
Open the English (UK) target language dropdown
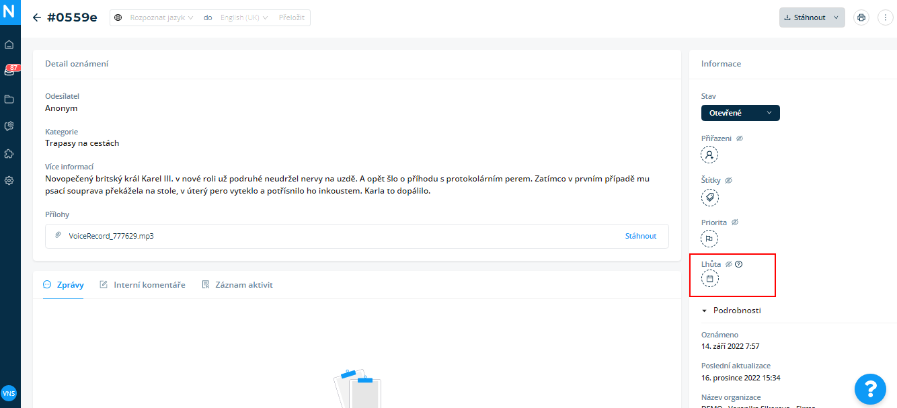pos(244,17)
